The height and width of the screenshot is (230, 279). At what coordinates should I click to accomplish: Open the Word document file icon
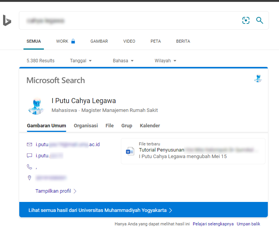click(x=130, y=151)
